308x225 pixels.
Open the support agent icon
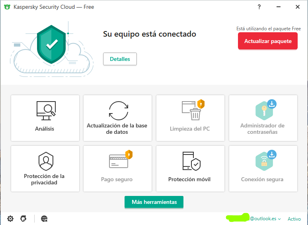pos(23,219)
